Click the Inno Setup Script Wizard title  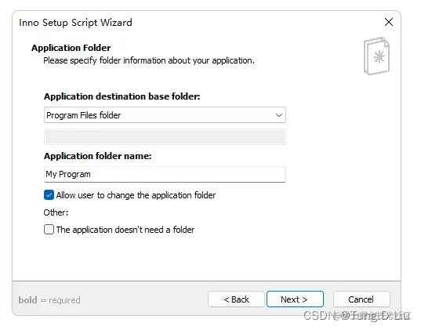pos(75,23)
